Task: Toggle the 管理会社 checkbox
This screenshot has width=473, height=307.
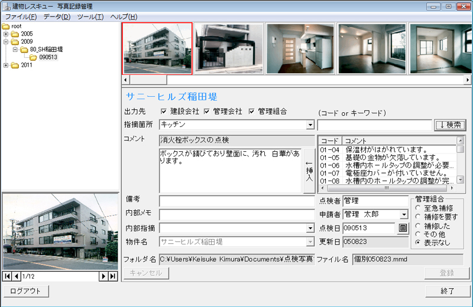Action: point(206,112)
